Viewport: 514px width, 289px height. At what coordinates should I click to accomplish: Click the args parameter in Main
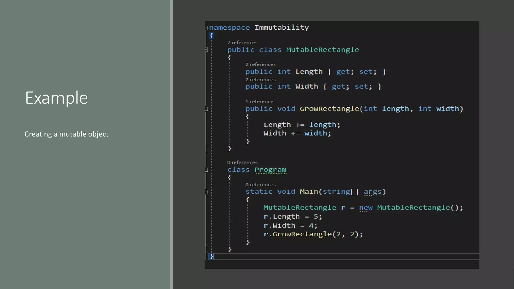click(372, 192)
